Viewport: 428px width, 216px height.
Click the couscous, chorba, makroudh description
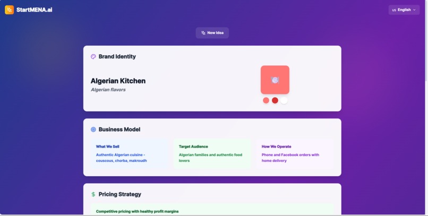[x=122, y=158]
